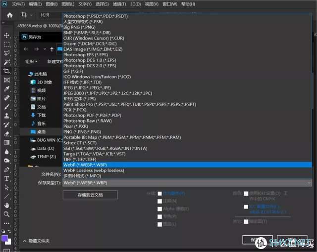Image resolution: width=317 pixels, height=252 pixels.
Task: Choose TIFF (*.TIF;*.TIFF) format
Action: tap(80, 159)
